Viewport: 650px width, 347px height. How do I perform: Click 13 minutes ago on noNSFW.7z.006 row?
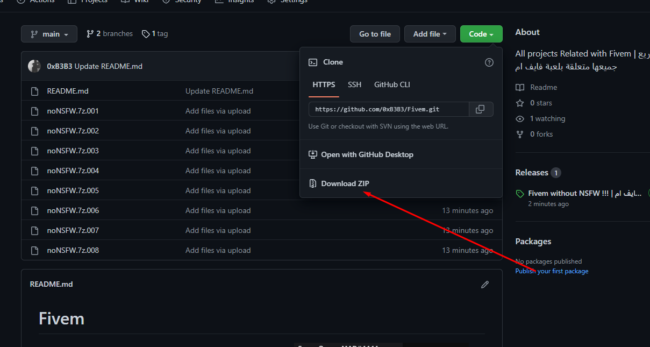pos(467,210)
